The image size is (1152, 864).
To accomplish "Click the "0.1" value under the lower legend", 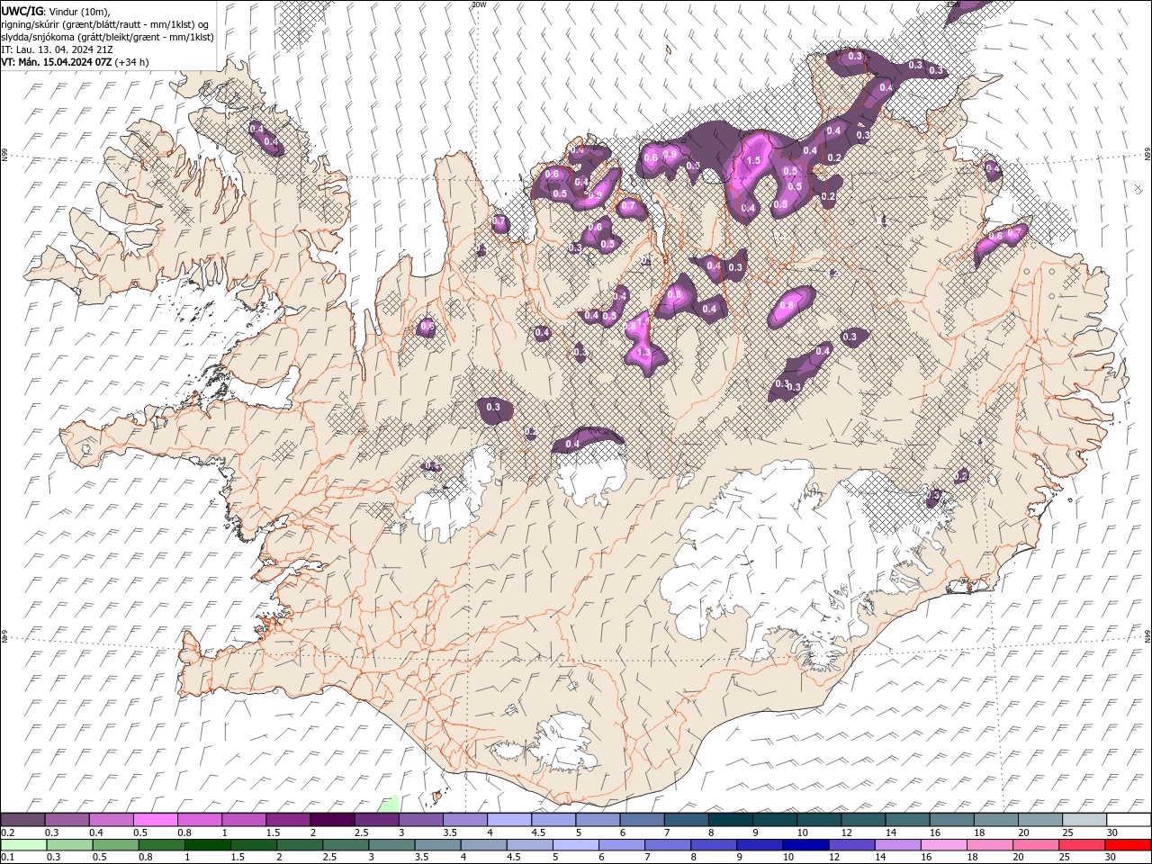I will click(x=6, y=858).
